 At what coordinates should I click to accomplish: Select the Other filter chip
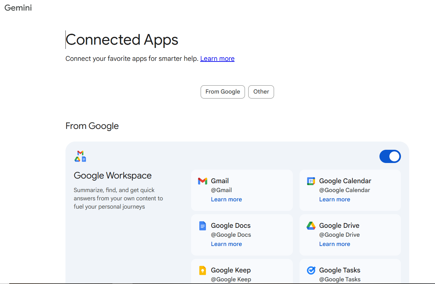pos(261,92)
